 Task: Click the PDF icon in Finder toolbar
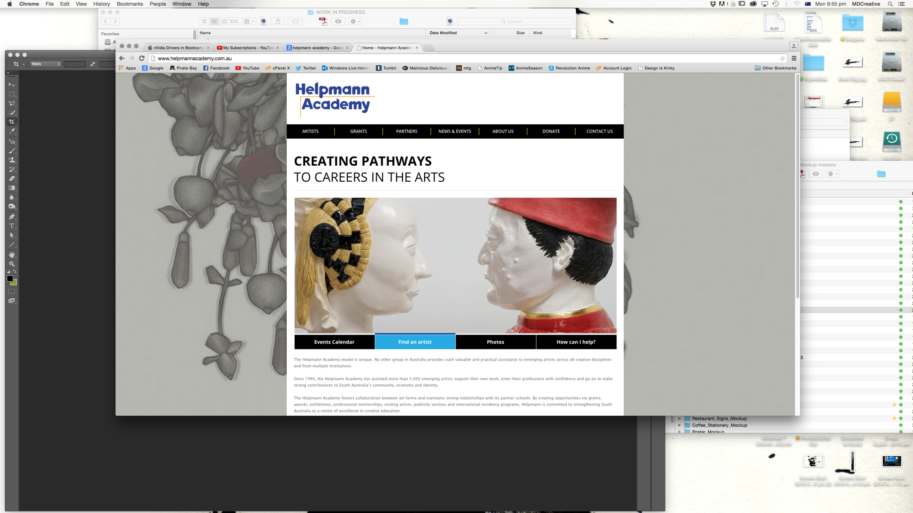tap(323, 21)
